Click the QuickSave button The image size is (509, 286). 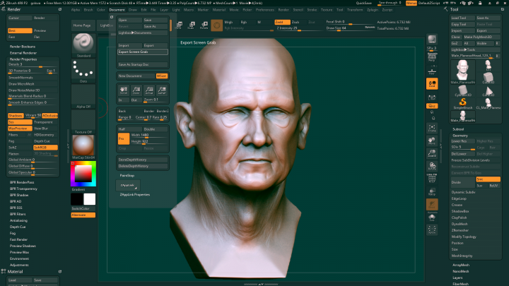(x=363, y=3)
